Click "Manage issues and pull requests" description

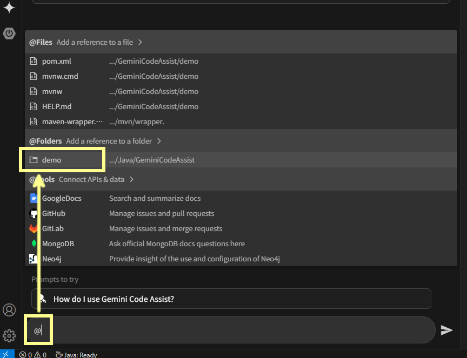[x=162, y=213]
